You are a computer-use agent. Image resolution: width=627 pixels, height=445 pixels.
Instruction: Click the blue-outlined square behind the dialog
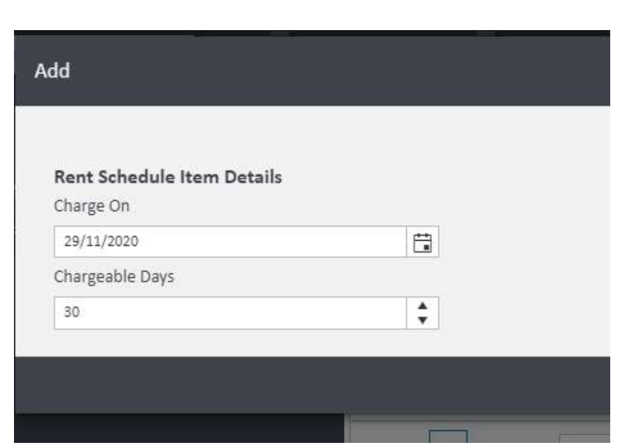click(x=447, y=437)
